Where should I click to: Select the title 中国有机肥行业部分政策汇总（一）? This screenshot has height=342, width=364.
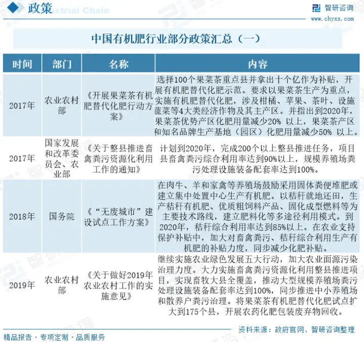tap(176, 39)
